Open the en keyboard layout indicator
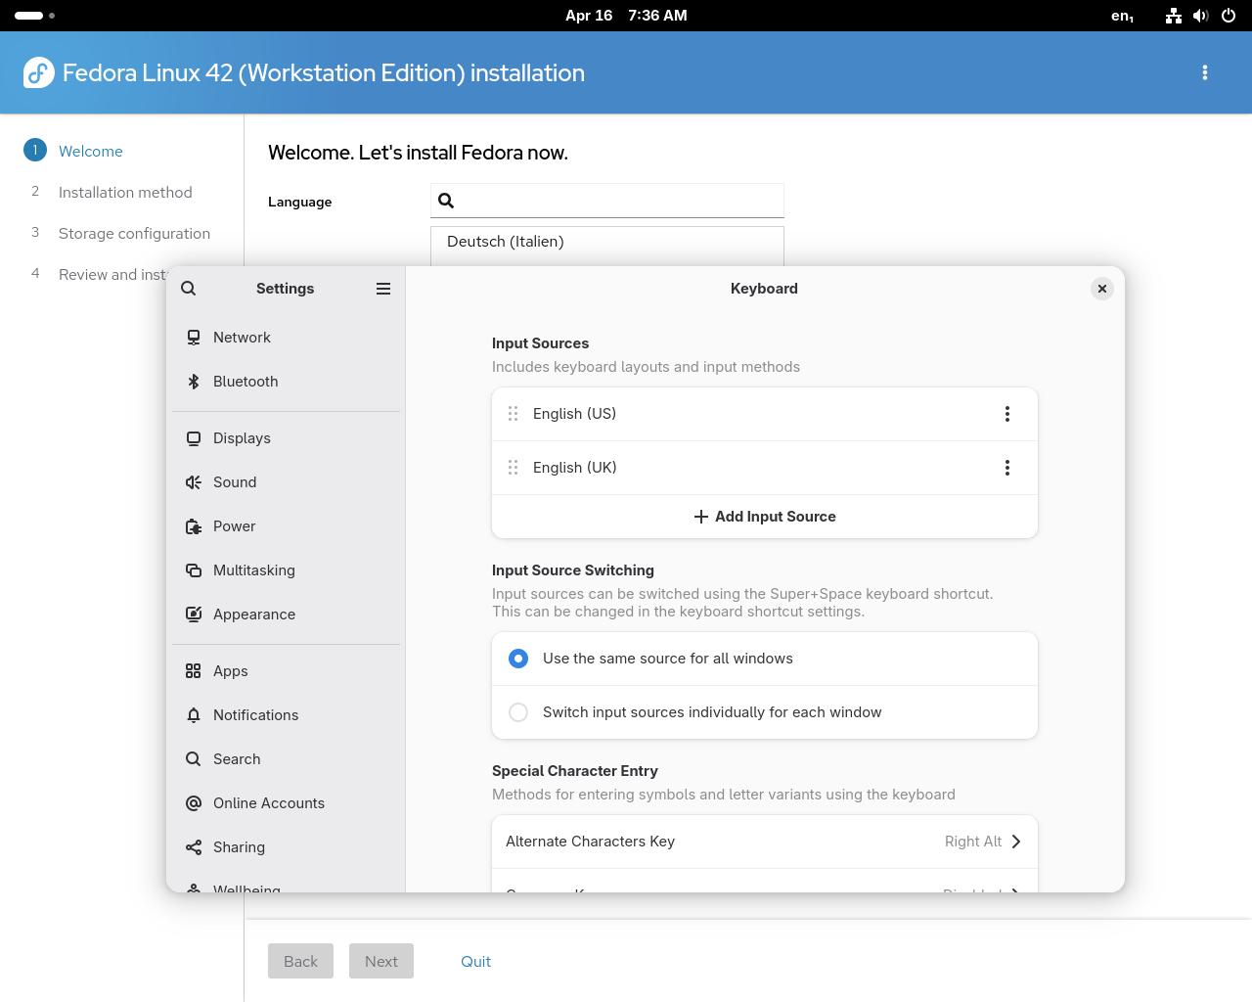 click(x=1123, y=16)
